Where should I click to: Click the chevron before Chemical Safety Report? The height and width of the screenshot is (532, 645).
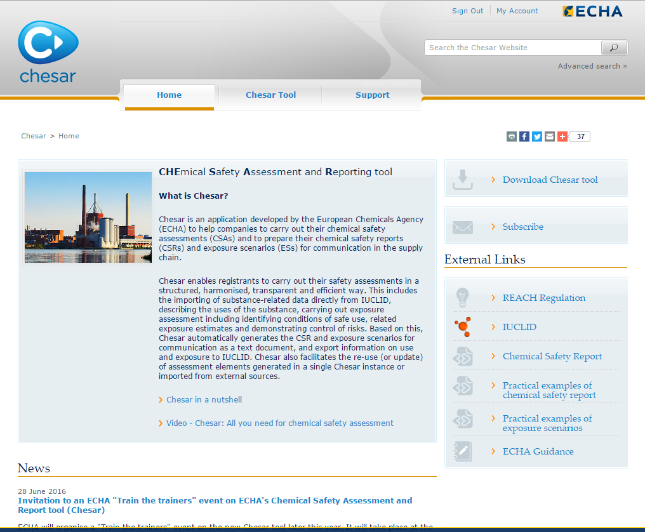coord(493,356)
